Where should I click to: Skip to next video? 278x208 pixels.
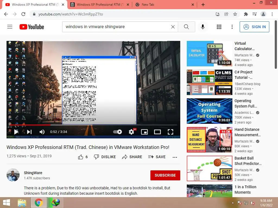click(x=29, y=132)
